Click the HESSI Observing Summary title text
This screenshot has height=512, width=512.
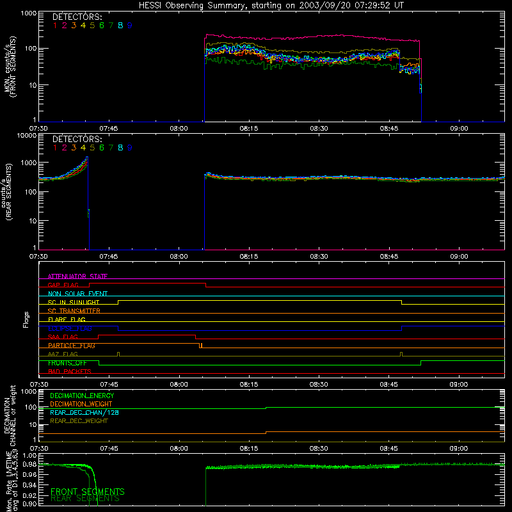[x=271, y=6]
